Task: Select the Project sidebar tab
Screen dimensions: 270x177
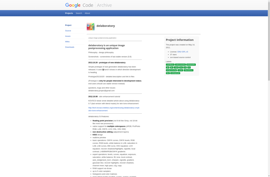Action: point(68,25)
